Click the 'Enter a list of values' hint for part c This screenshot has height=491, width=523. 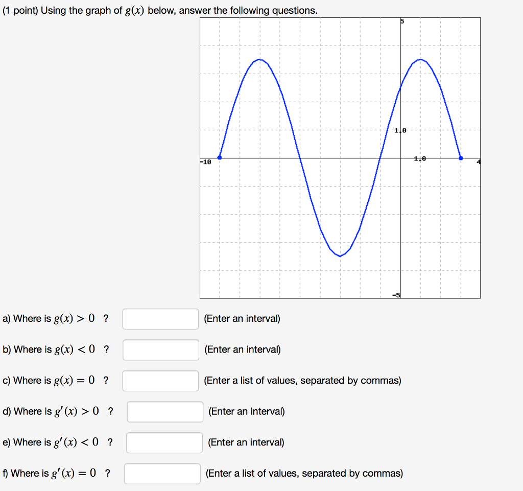[x=302, y=381]
